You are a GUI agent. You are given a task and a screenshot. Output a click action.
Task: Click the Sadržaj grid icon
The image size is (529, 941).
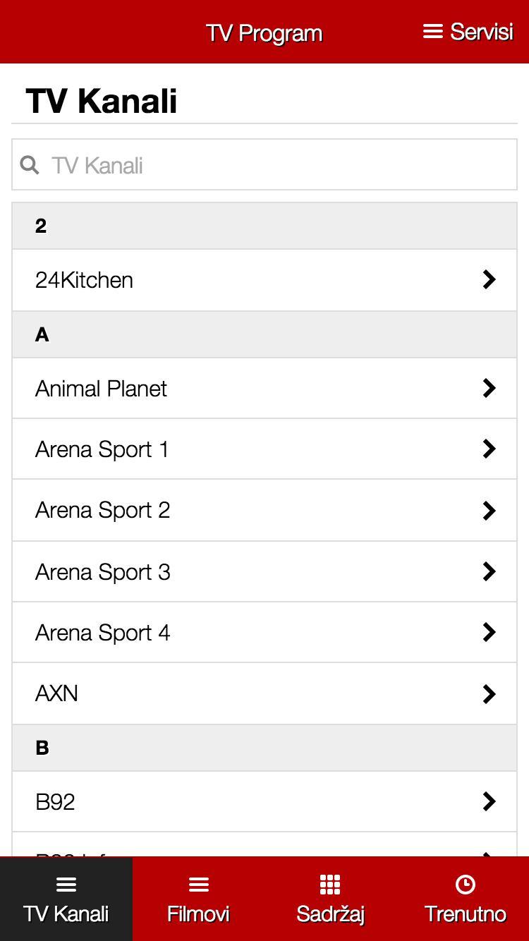(330, 885)
